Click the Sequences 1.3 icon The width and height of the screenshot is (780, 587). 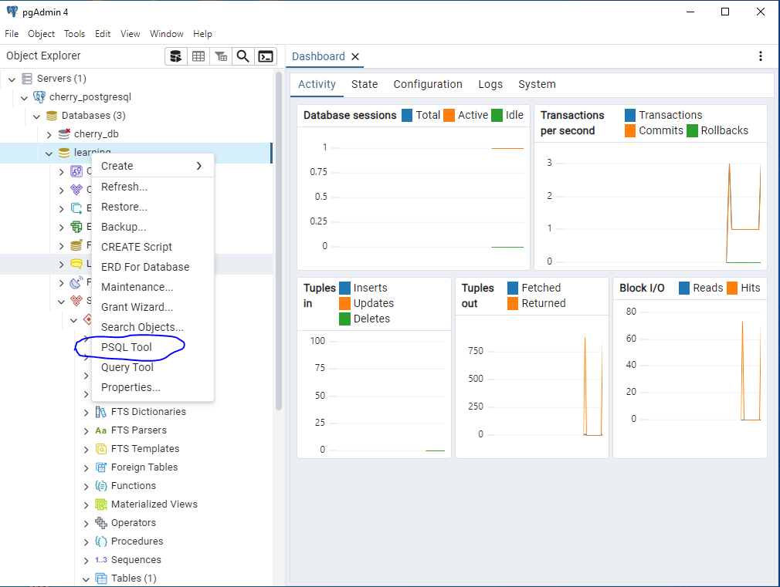pyautogui.click(x=100, y=559)
